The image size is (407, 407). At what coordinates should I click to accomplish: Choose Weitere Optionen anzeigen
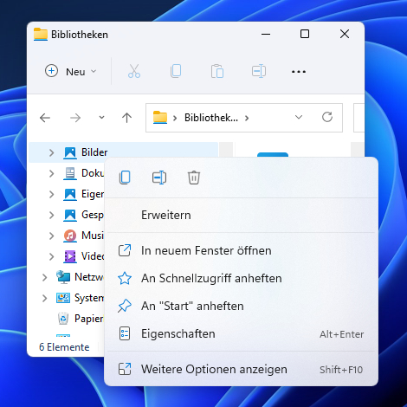(241, 369)
